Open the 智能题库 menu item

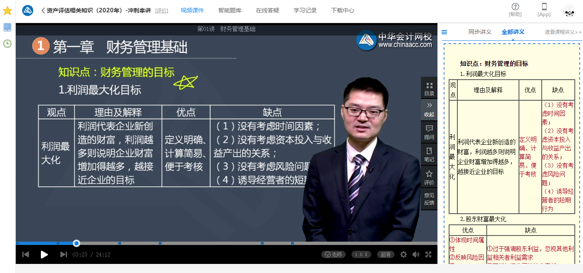(x=229, y=10)
